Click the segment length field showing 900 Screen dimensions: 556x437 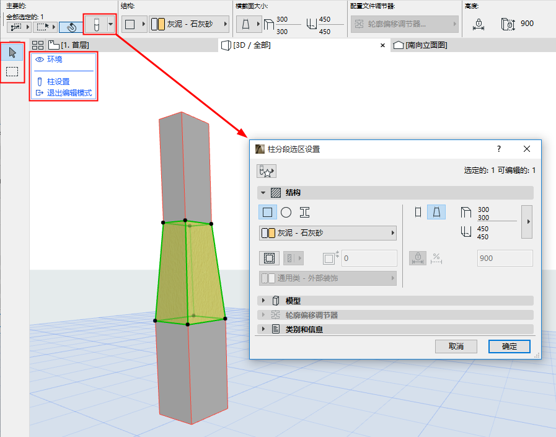(x=505, y=258)
